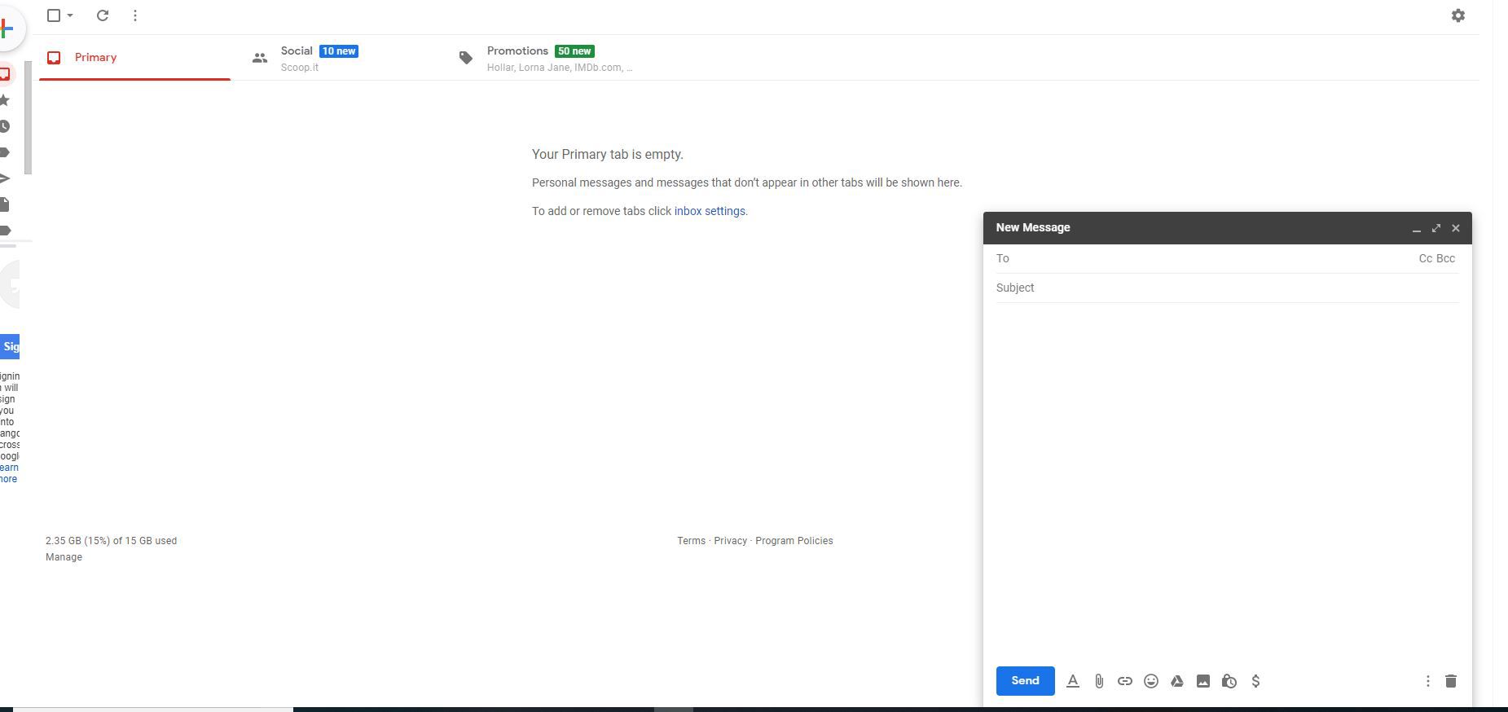This screenshot has width=1508, height=712.
Task: Click the To recipients field
Action: point(1206,258)
